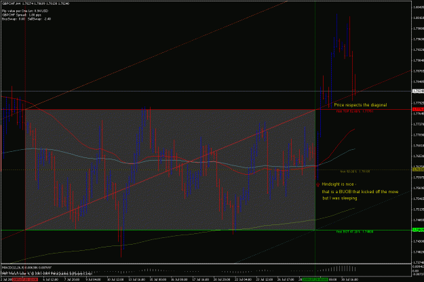Viewport: 424px width, 282px height.
Task: Select the 'Price respects the diagonal' annotation
Action: coord(360,105)
